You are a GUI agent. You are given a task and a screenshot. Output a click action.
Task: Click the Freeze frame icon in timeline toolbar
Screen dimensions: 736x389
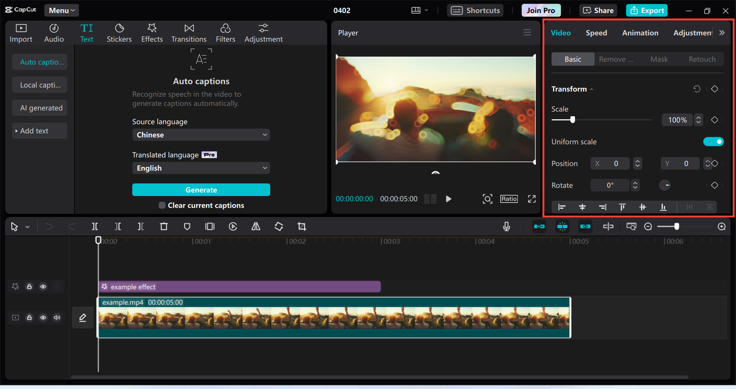(x=210, y=227)
